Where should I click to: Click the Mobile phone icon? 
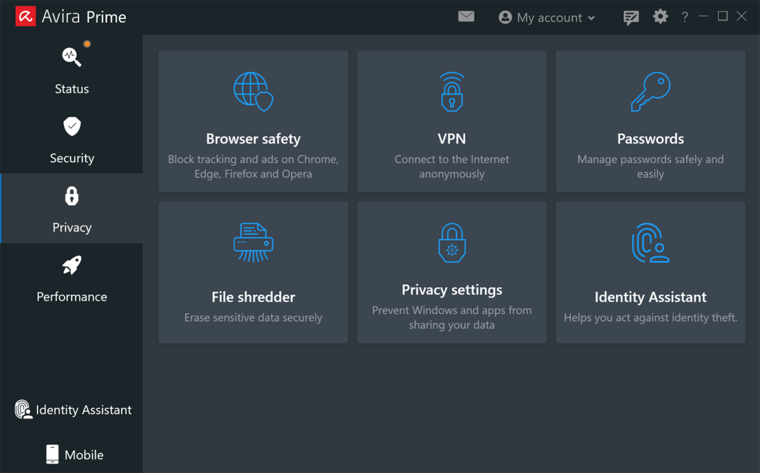click(x=53, y=454)
